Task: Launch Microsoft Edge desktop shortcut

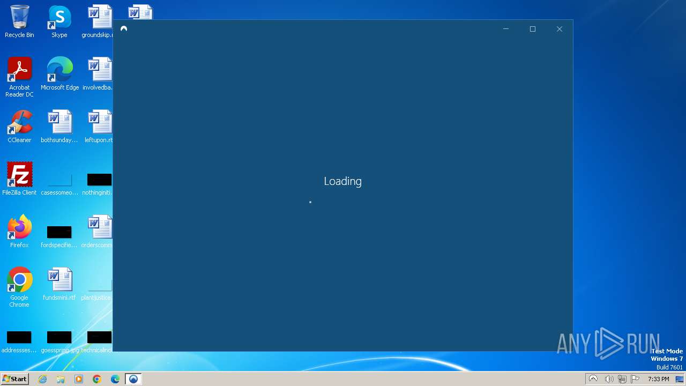Action: pos(59,74)
